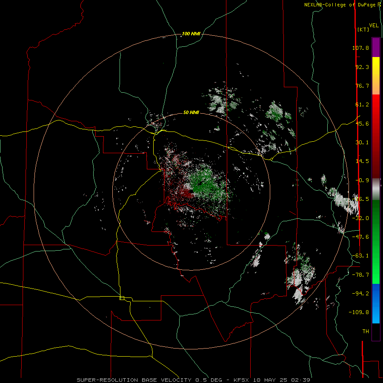This screenshot has width=383, height=383.
Task: Click the yellow-orange segment of color scale
Action: coord(376,76)
